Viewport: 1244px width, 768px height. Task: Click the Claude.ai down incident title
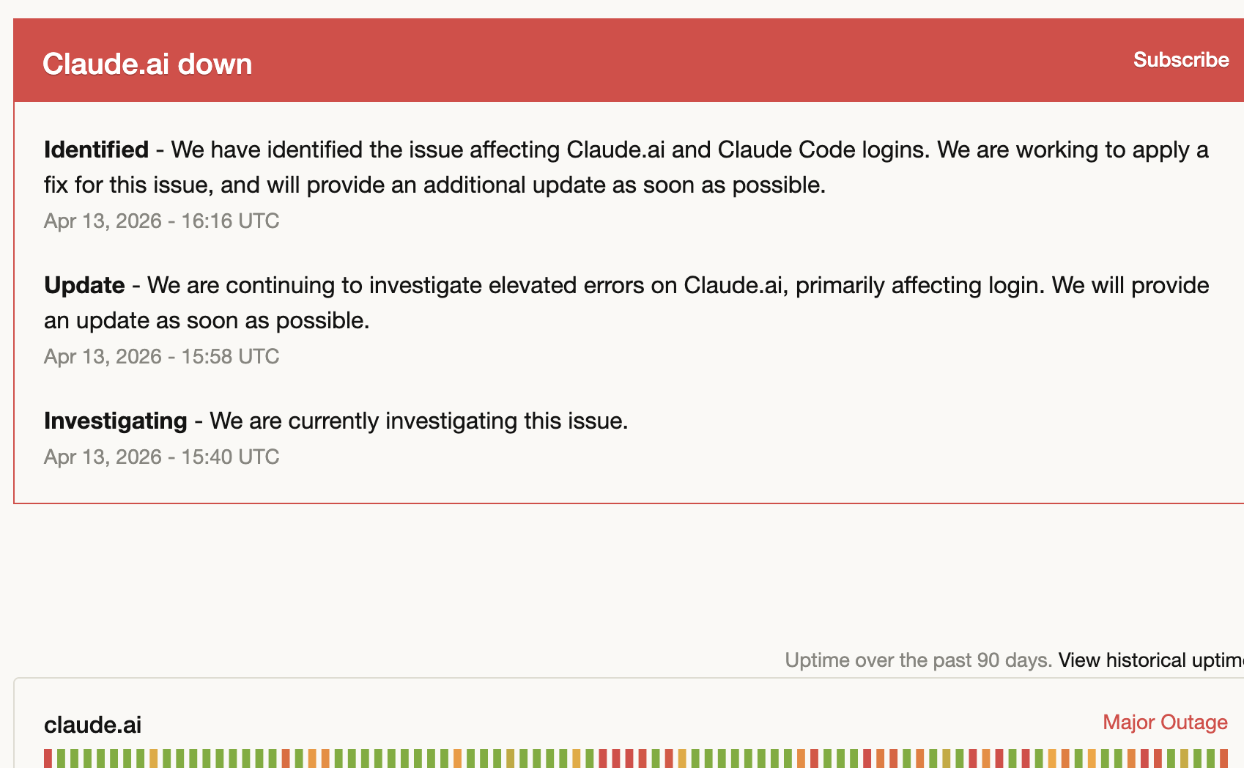[x=147, y=64]
